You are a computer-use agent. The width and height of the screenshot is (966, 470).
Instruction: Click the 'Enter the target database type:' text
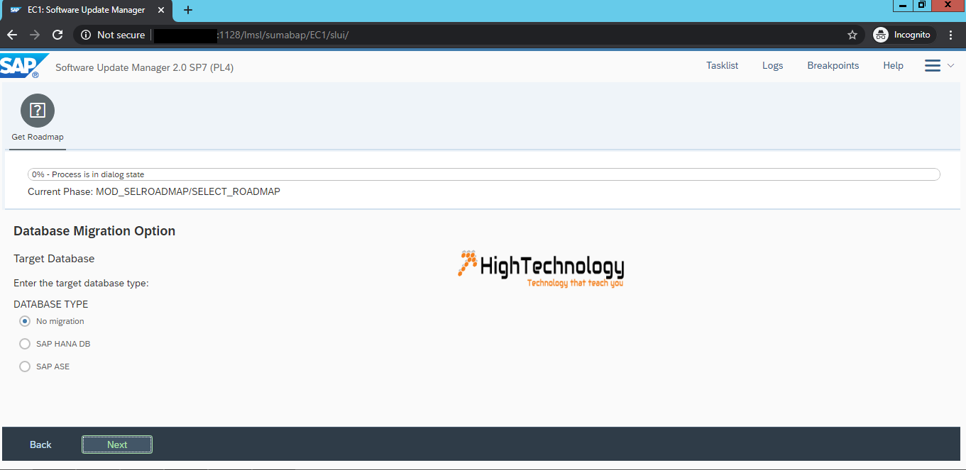click(81, 284)
